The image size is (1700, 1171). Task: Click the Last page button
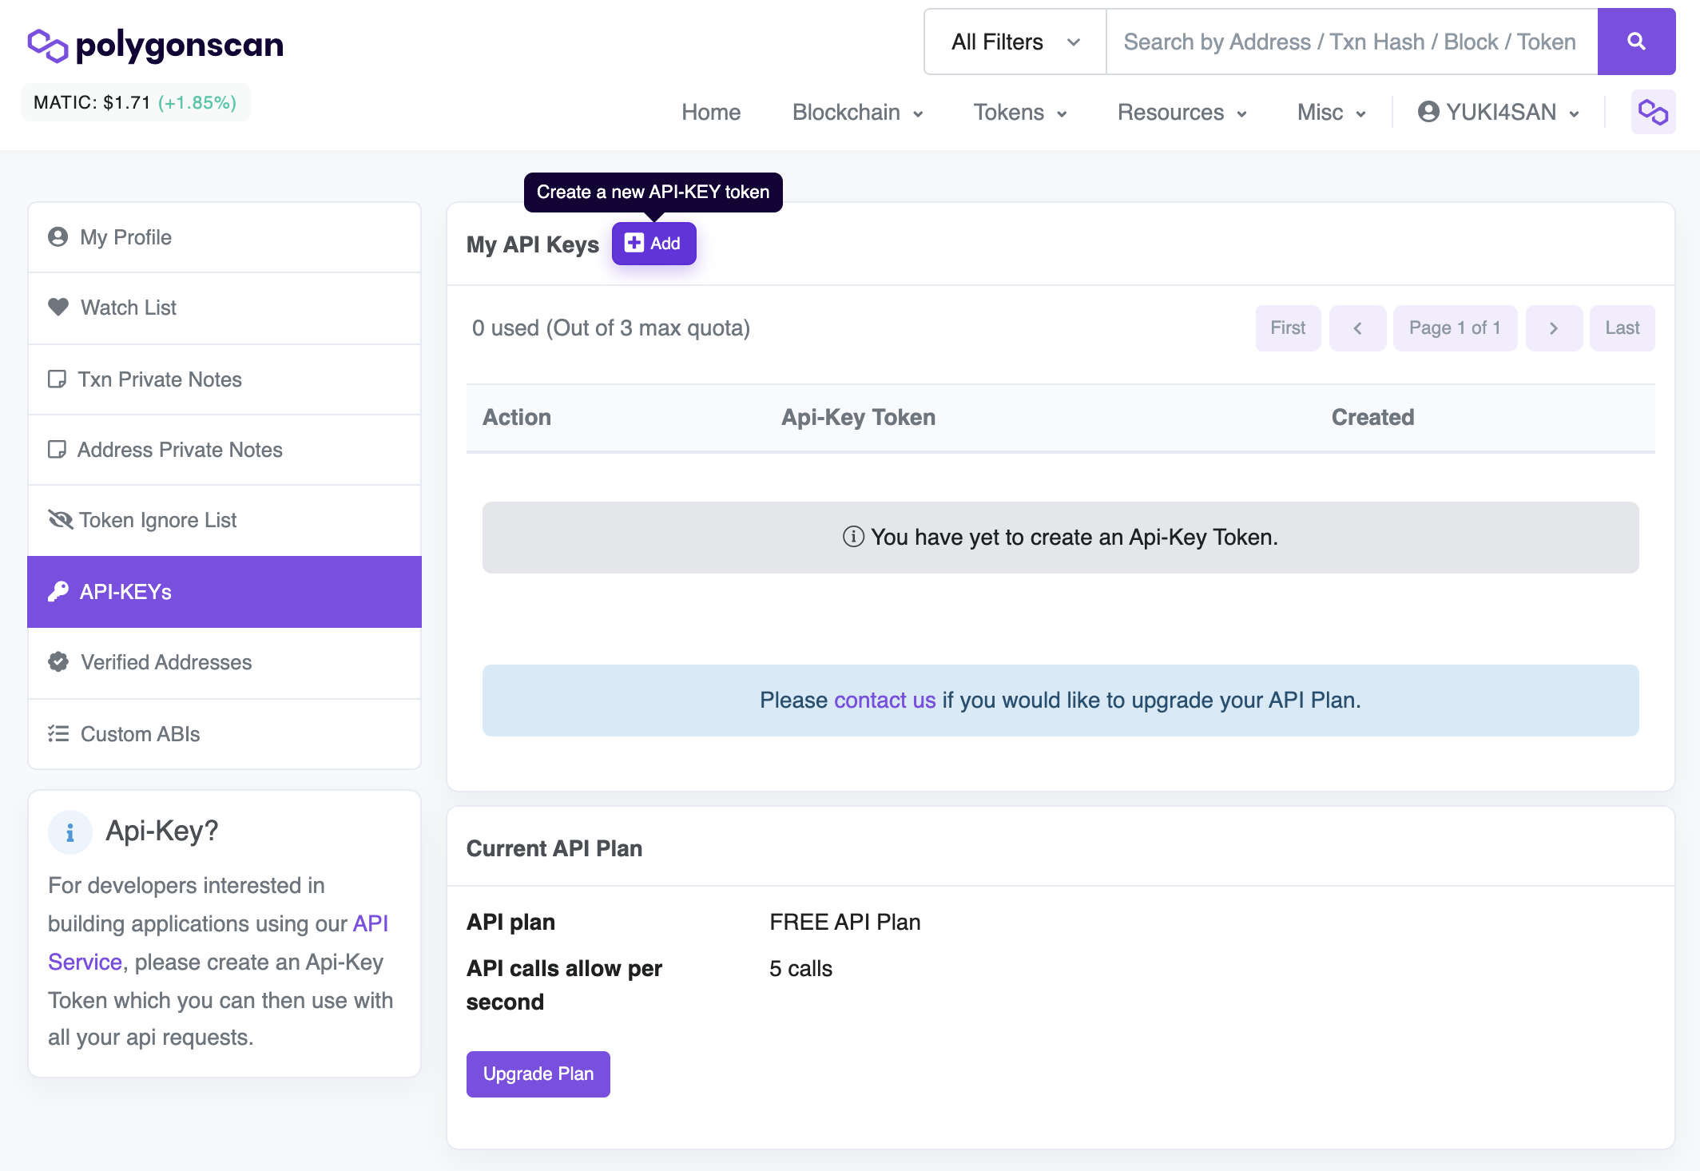pyautogui.click(x=1622, y=328)
